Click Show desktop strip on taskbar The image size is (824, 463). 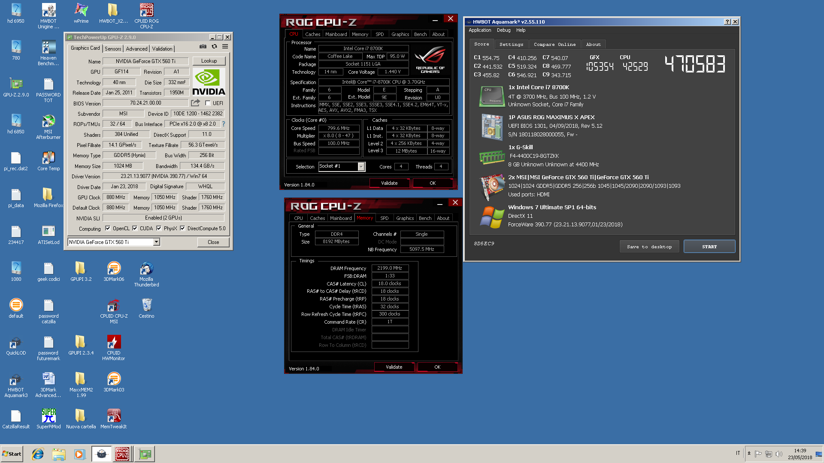pyautogui.click(x=819, y=454)
